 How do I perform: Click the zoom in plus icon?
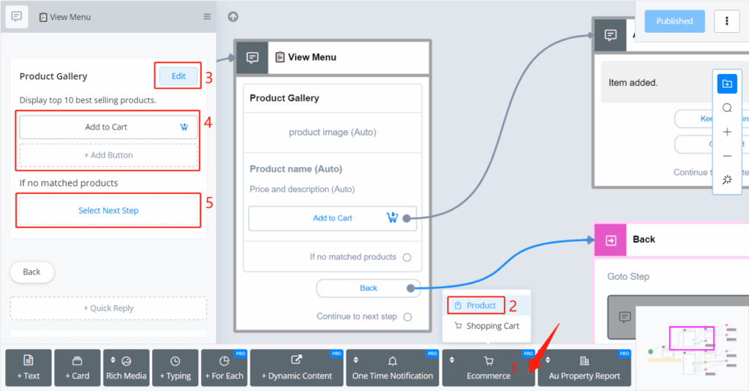[727, 132]
